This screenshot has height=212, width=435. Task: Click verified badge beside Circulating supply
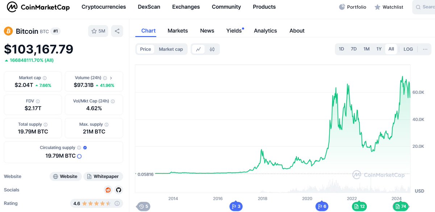[x=85, y=148]
